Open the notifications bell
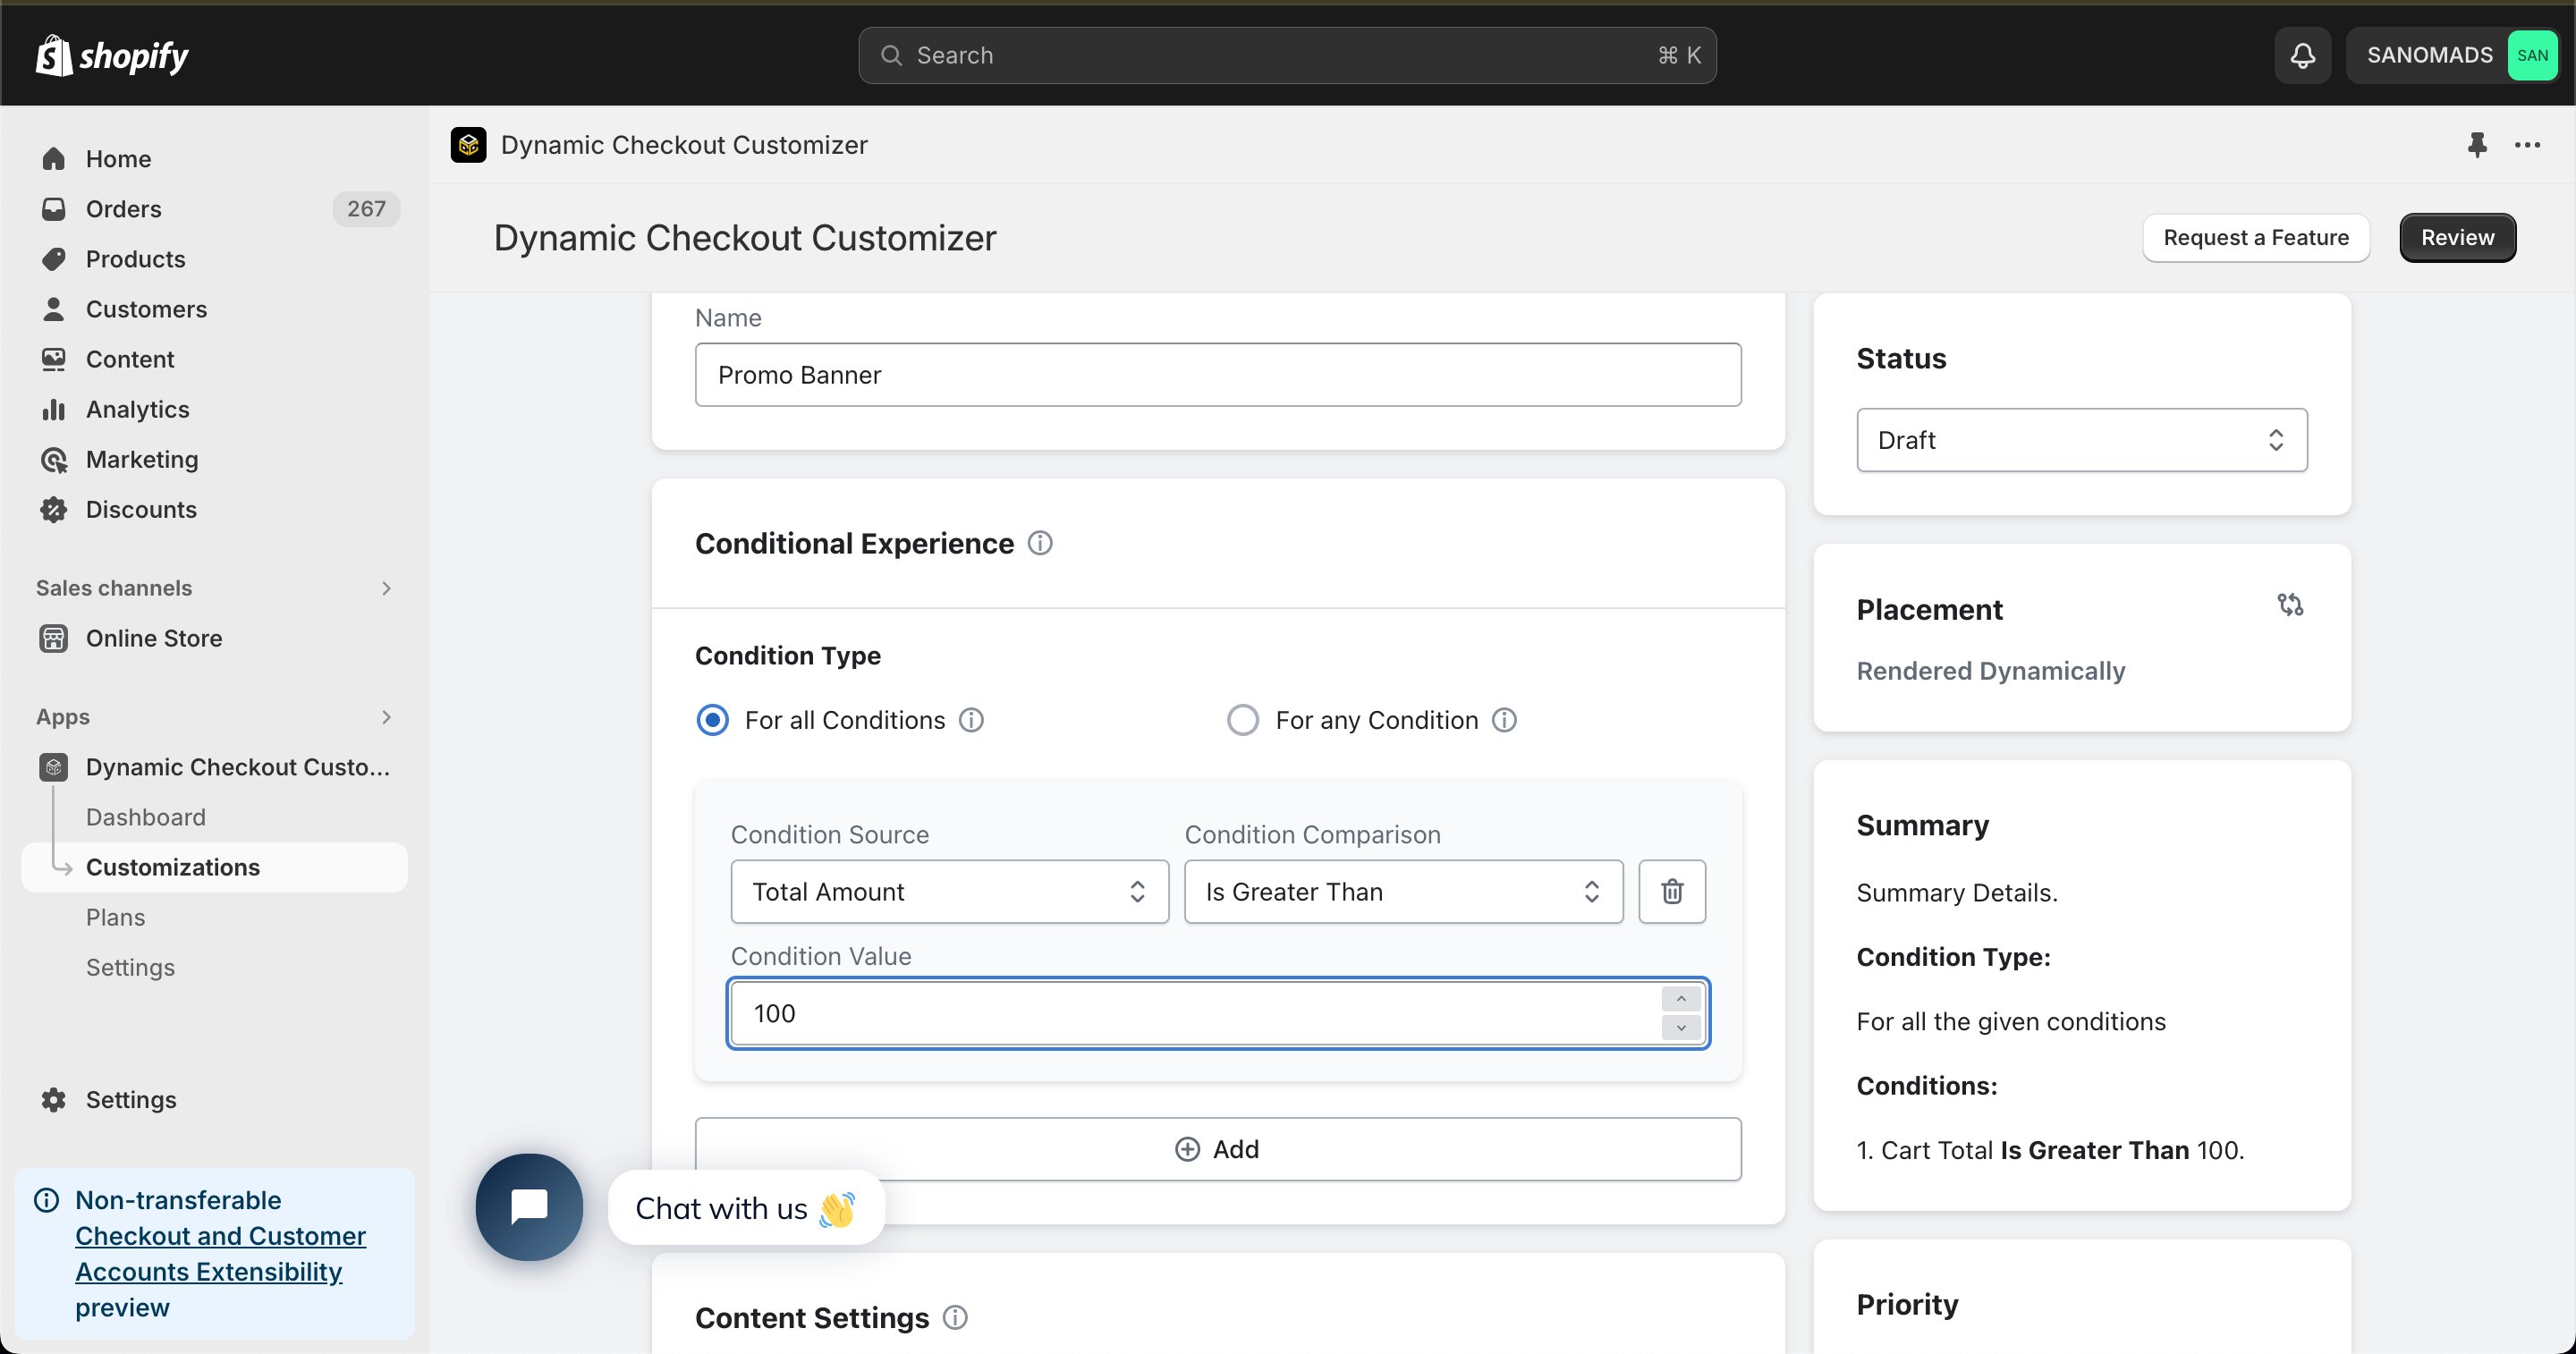 (2302, 55)
